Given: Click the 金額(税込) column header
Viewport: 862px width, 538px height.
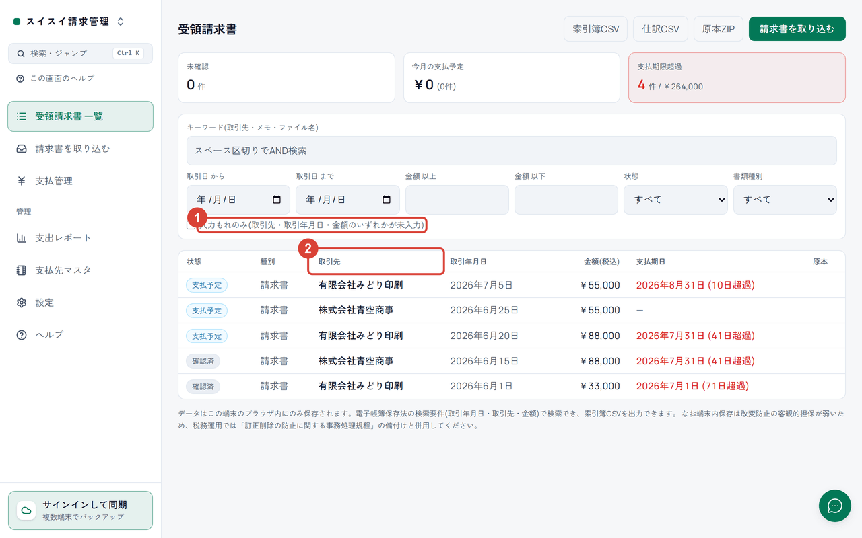Looking at the screenshot, I should tap(601, 262).
